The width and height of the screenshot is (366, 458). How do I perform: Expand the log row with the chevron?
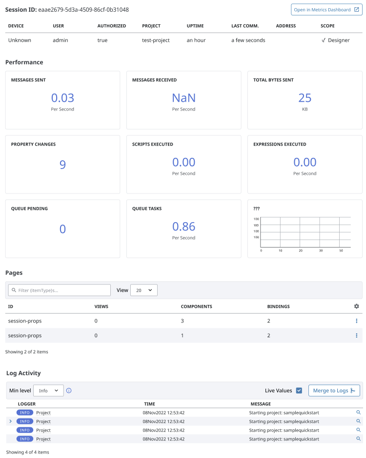(x=11, y=421)
